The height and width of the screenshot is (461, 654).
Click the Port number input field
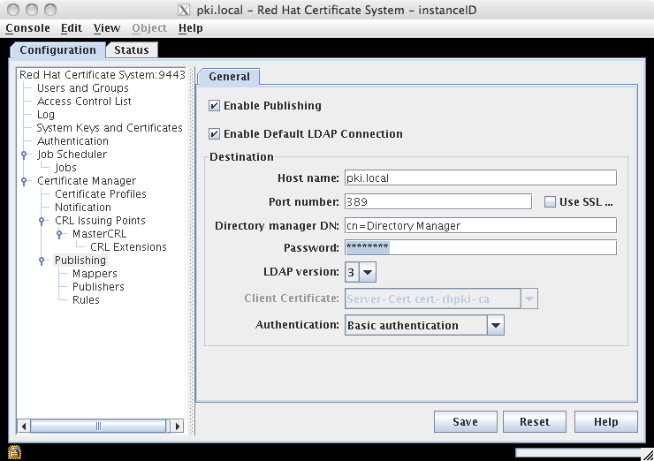[x=438, y=201]
